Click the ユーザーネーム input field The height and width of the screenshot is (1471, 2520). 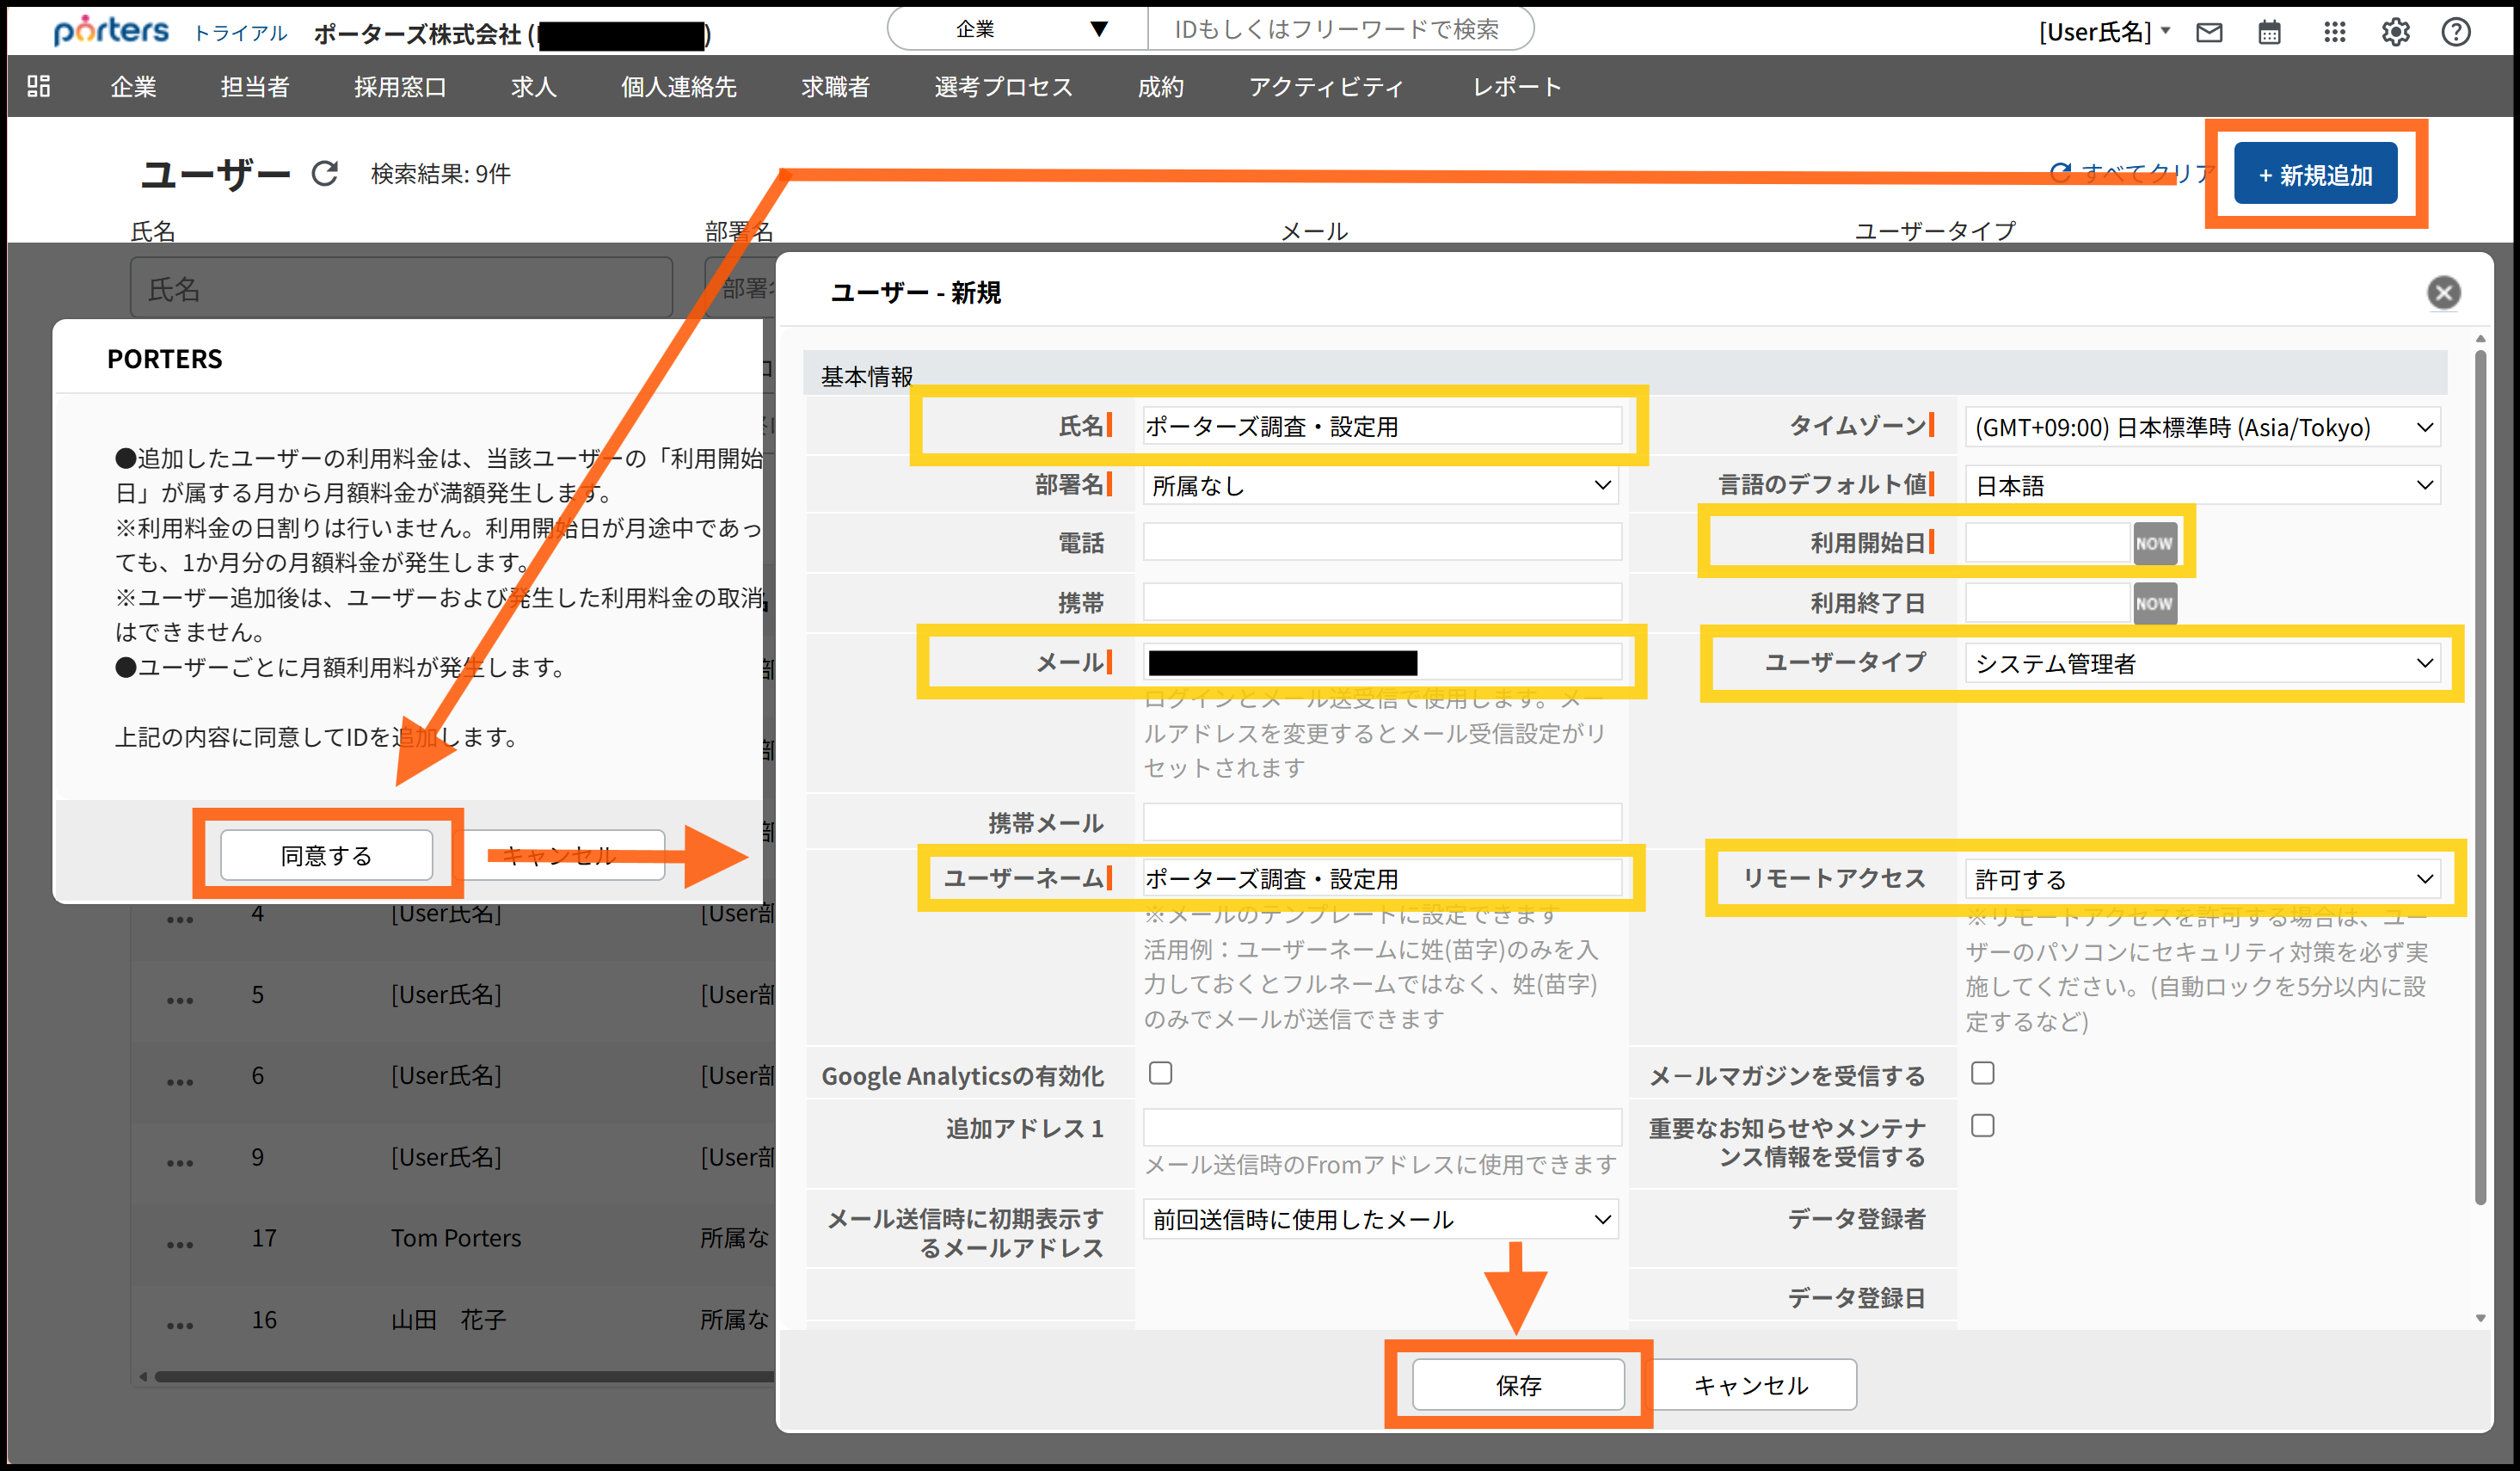pyautogui.click(x=1382, y=879)
